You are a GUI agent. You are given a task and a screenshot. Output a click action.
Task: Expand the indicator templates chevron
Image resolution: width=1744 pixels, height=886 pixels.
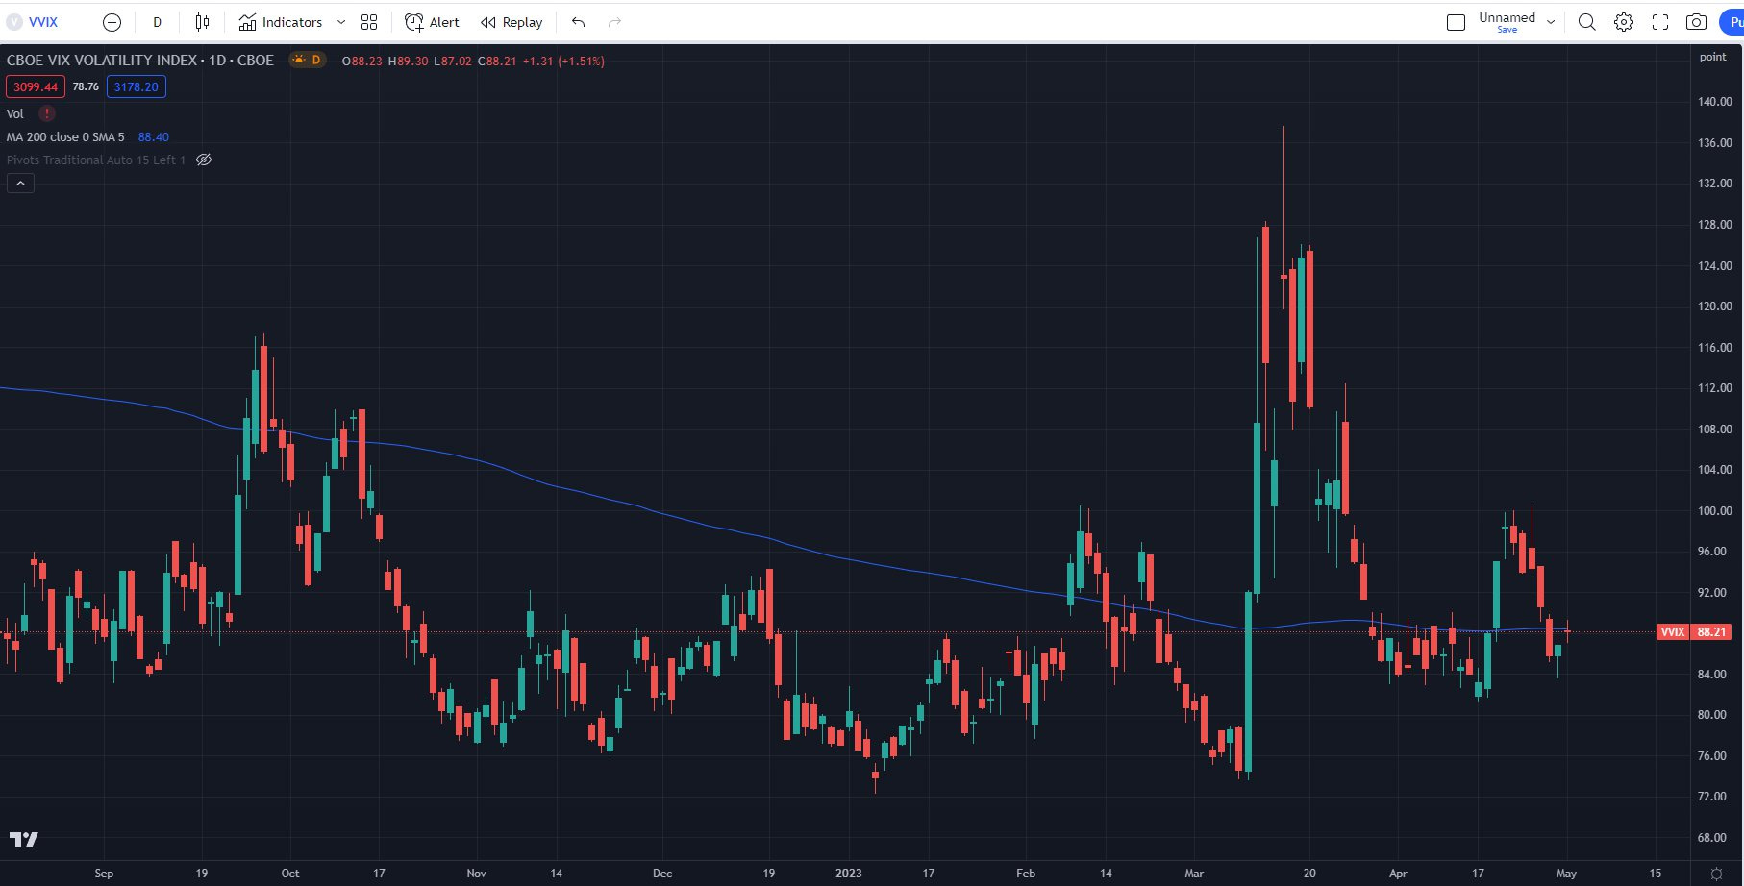click(x=340, y=22)
